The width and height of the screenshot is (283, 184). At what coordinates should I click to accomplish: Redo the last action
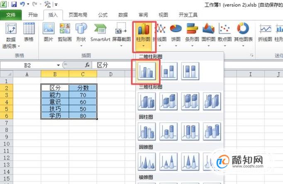pyautogui.click(x=35, y=4)
